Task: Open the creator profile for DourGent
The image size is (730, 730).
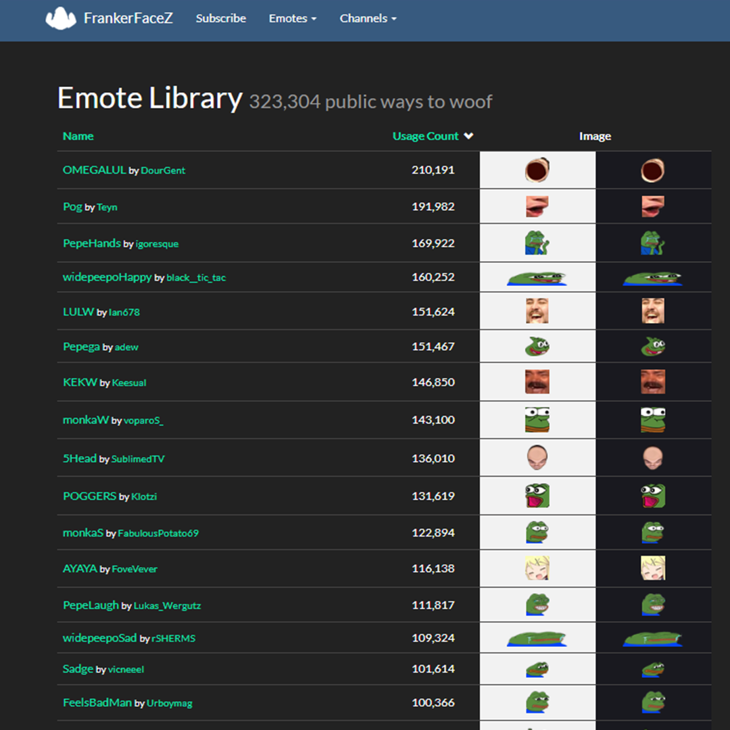Action: click(x=163, y=170)
